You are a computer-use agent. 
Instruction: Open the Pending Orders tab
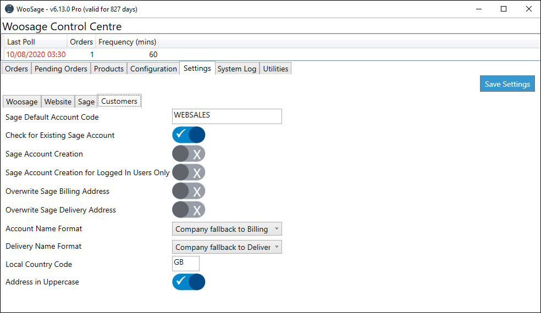(x=60, y=69)
